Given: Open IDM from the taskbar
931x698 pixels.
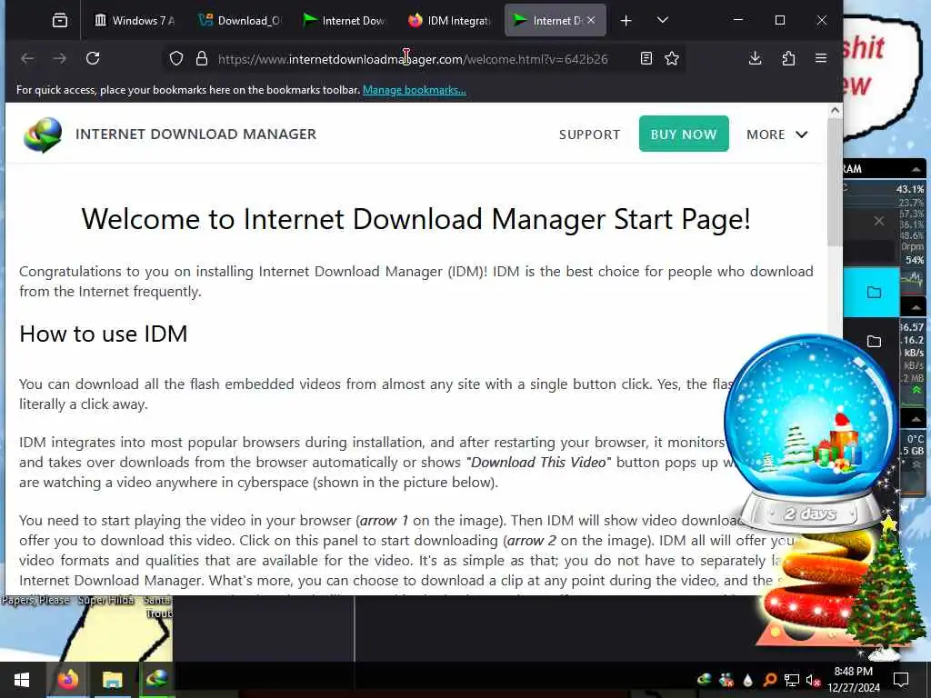Looking at the screenshot, I should pyautogui.click(x=156, y=680).
